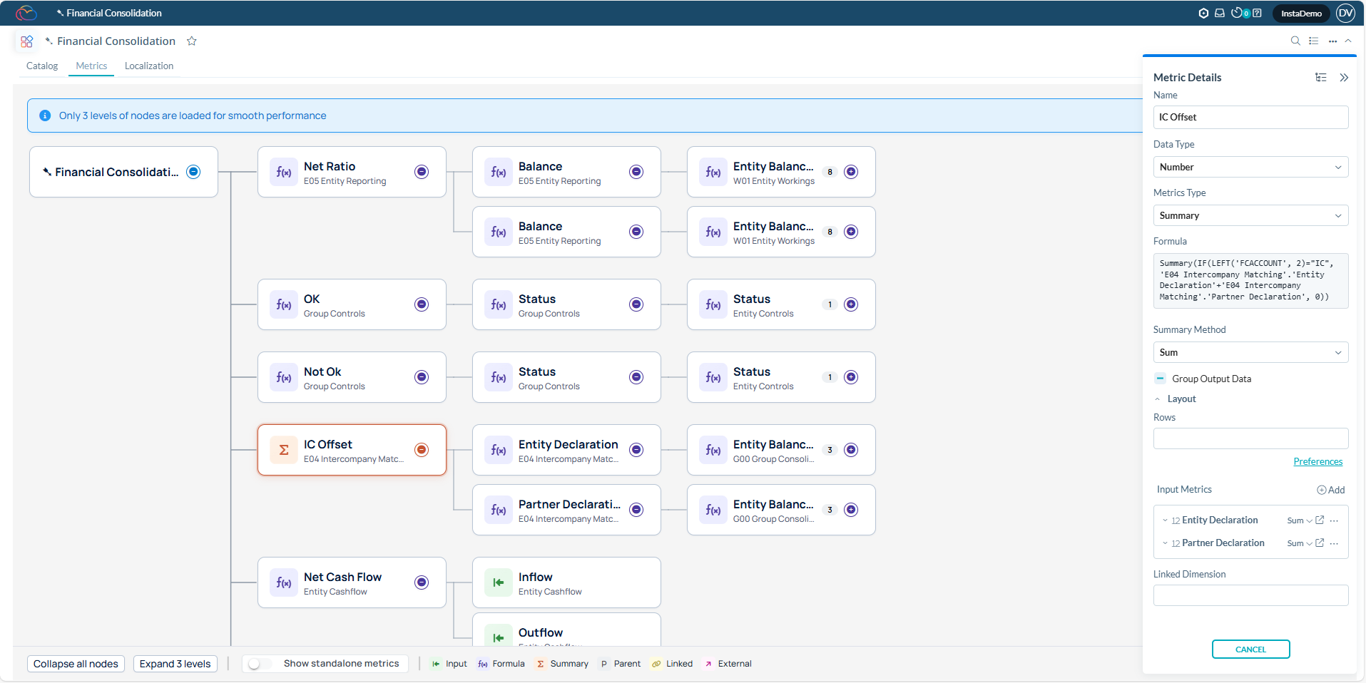Open the Preferences link
The height and width of the screenshot is (683, 1366).
pyautogui.click(x=1317, y=461)
